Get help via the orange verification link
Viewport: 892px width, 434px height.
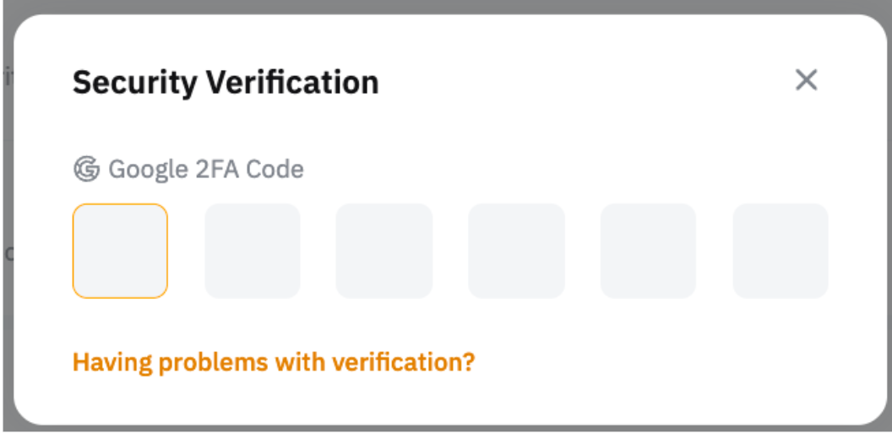pyautogui.click(x=274, y=362)
